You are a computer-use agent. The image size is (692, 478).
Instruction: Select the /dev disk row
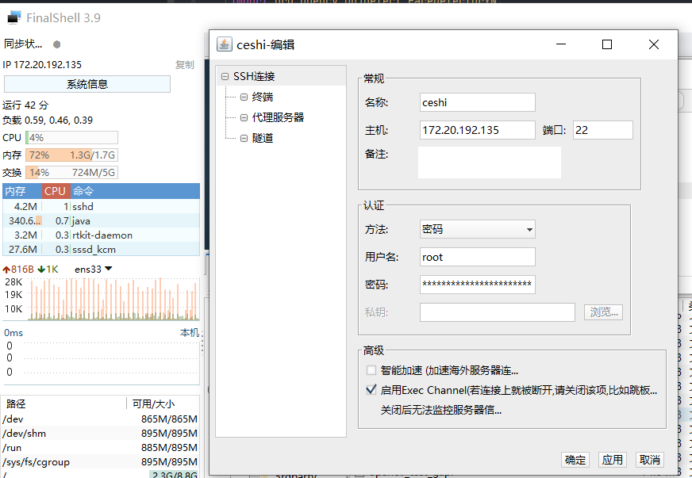coord(100,419)
